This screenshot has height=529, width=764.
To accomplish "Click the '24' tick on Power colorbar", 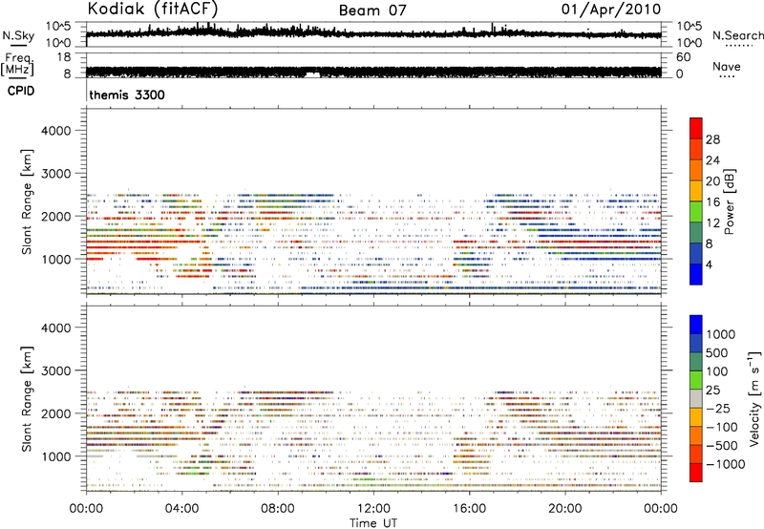I will 712,160.
